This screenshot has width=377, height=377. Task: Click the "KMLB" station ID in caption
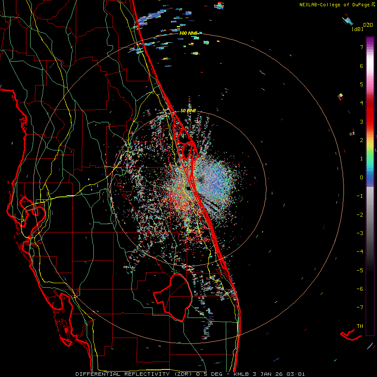(x=241, y=374)
